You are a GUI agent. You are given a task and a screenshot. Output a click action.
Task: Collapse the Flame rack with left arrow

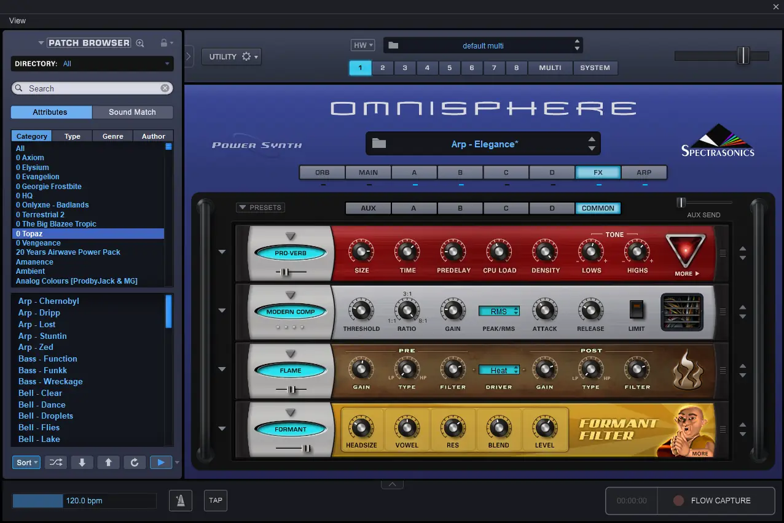(x=222, y=370)
